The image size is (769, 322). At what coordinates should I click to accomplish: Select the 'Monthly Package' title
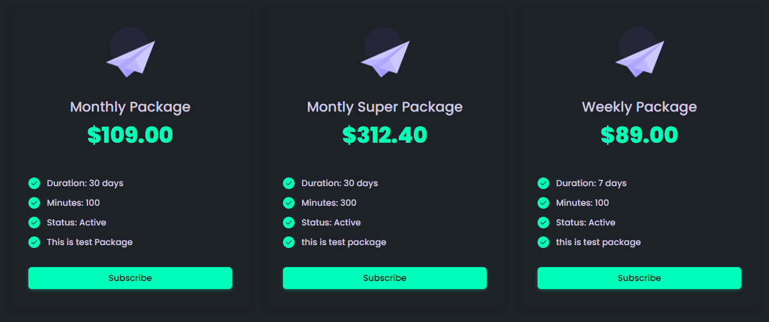pyautogui.click(x=130, y=107)
